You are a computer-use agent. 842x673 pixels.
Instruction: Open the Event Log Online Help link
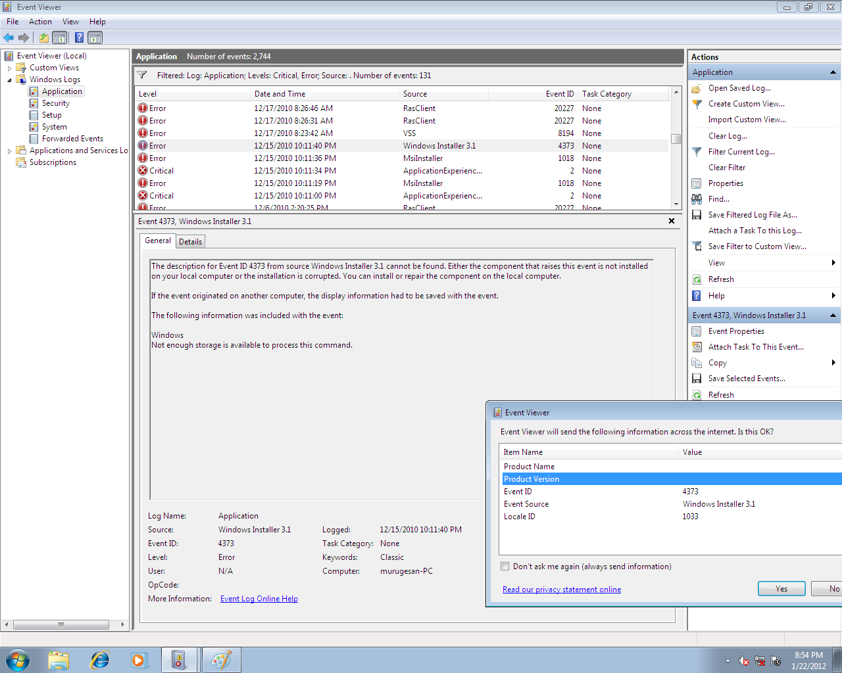pos(259,598)
